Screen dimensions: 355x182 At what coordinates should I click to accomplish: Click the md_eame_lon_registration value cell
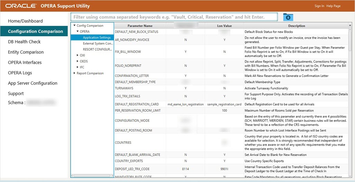(x=185, y=104)
